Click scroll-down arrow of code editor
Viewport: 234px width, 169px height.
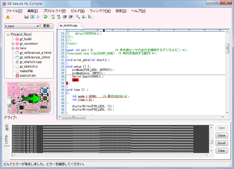tap(227, 113)
